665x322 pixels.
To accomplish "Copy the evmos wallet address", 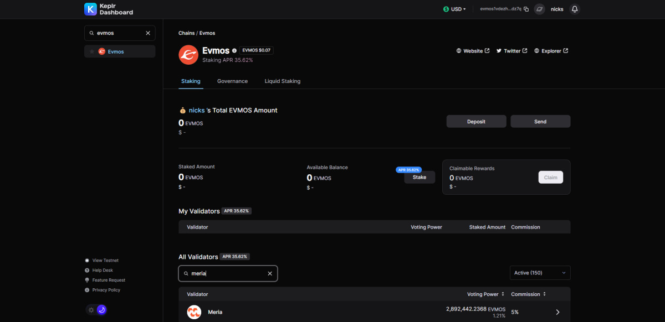I will pos(526,9).
